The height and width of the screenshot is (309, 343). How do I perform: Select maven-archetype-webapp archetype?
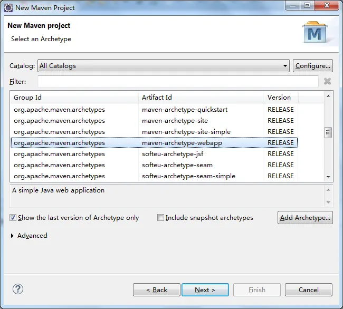154,143
